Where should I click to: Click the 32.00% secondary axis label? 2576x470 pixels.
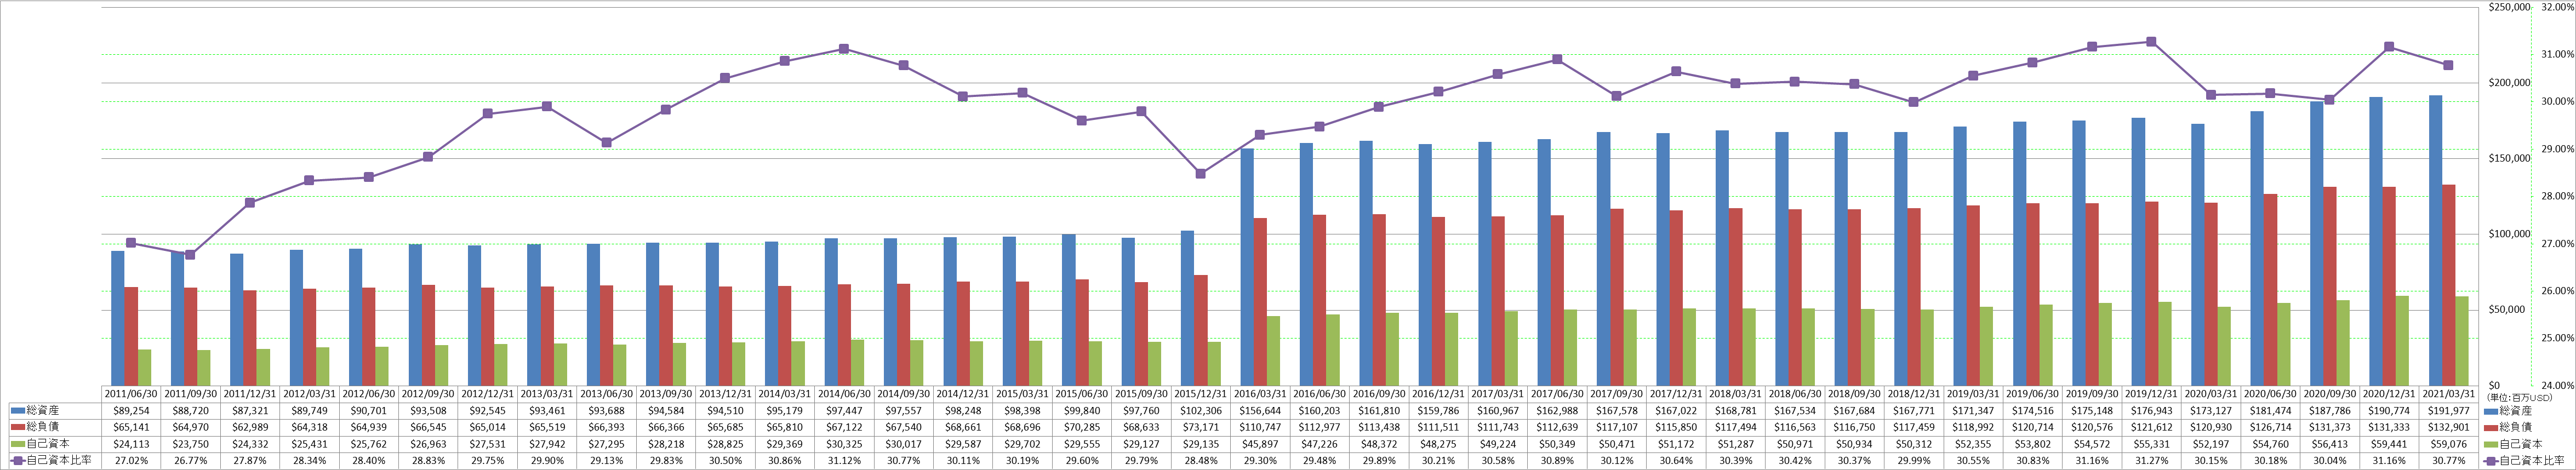tap(2558, 7)
